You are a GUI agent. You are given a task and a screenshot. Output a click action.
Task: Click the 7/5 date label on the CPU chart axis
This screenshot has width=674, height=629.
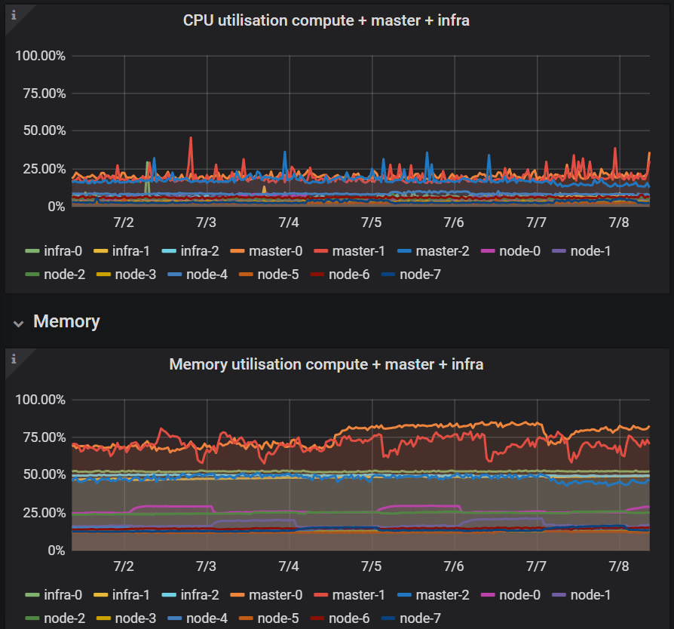click(371, 222)
